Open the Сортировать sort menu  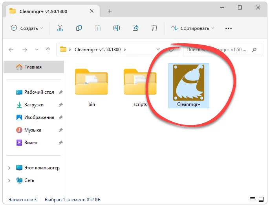coord(193,28)
